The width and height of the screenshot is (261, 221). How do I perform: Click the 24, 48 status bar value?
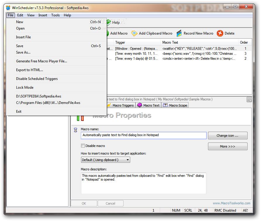pos(203,210)
